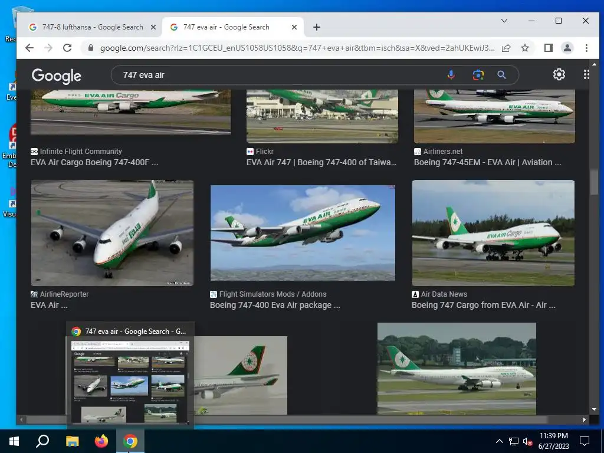Click Boeing 747-400 Eva Air package link
Image resolution: width=604 pixels, height=453 pixels.
click(x=275, y=305)
